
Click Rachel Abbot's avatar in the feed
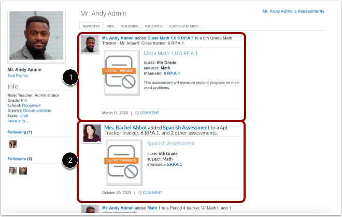92,133
